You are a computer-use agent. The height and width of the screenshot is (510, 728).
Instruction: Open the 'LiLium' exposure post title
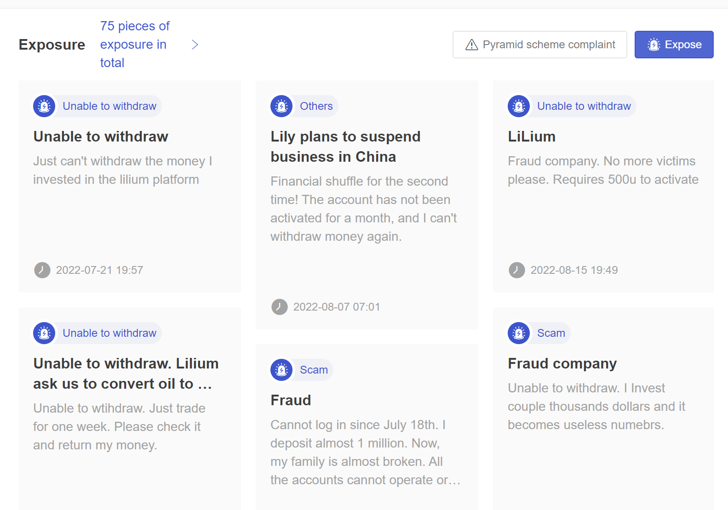tap(532, 136)
